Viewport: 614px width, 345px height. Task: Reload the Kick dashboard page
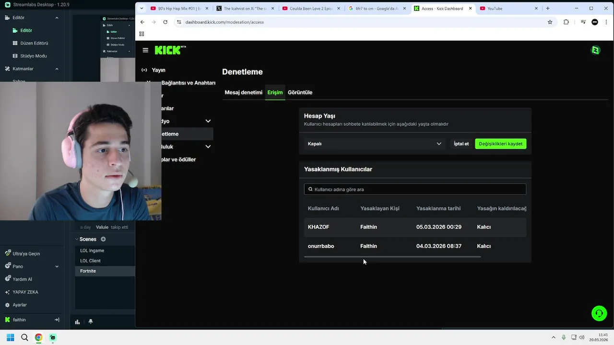click(165, 22)
